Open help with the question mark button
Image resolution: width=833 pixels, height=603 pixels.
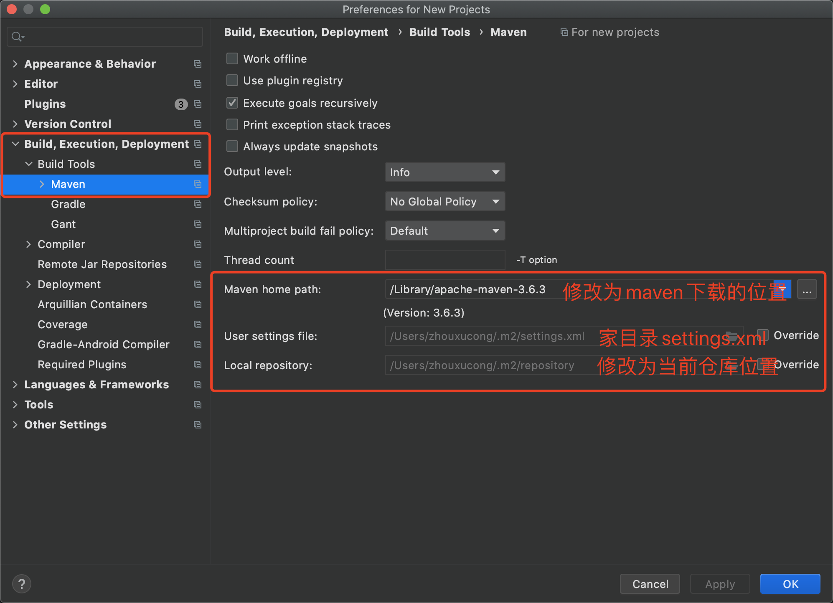click(22, 584)
